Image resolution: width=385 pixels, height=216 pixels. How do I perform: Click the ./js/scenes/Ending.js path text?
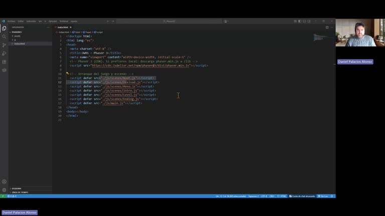pos(120,99)
